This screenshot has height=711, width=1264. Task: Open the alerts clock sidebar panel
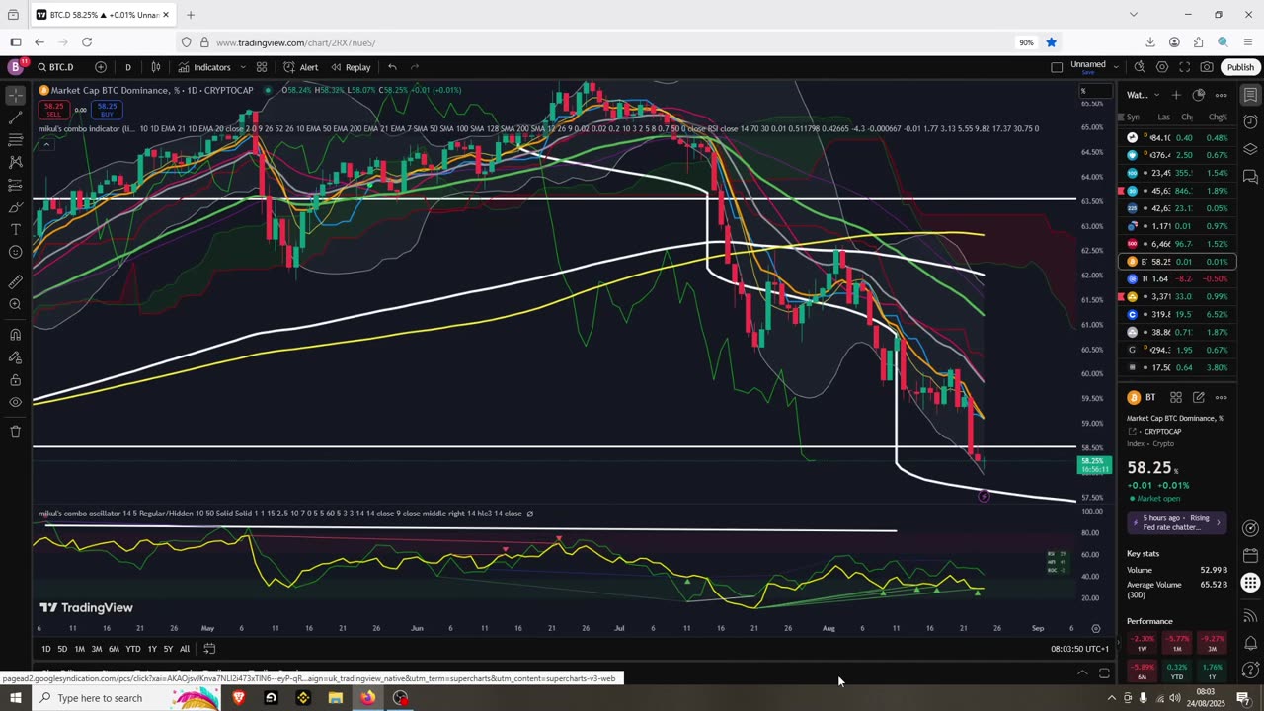coord(1250,122)
